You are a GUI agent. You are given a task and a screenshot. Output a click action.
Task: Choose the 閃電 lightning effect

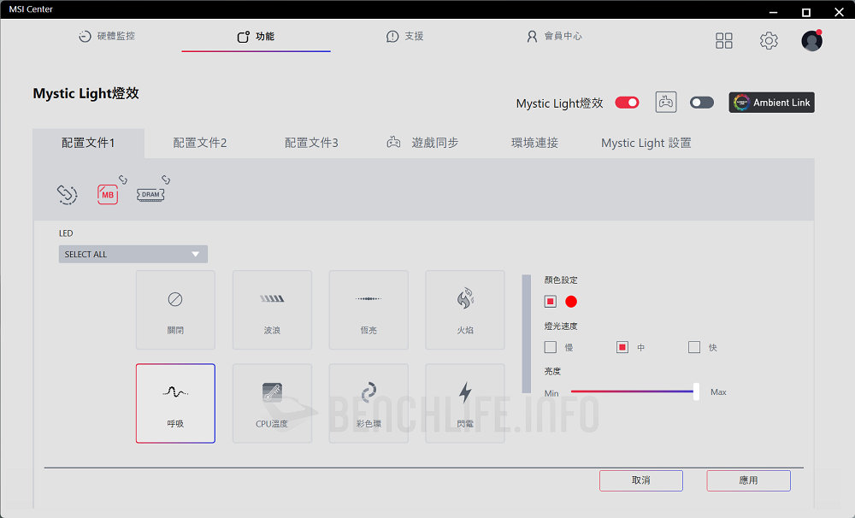click(x=465, y=403)
